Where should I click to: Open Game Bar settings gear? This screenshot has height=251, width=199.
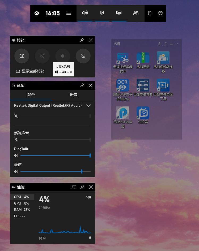click(x=160, y=13)
